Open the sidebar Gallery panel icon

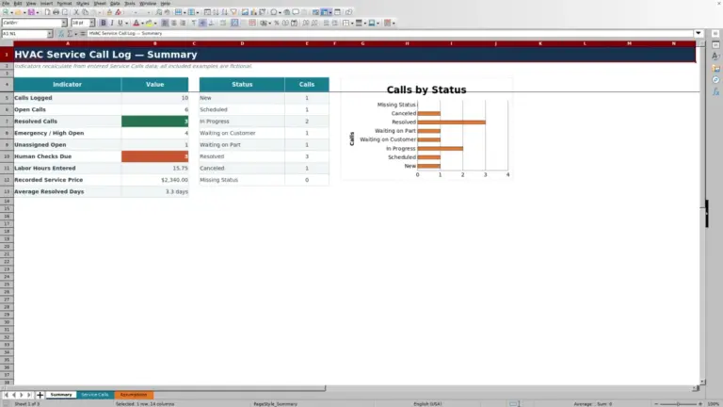click(715, 68)
